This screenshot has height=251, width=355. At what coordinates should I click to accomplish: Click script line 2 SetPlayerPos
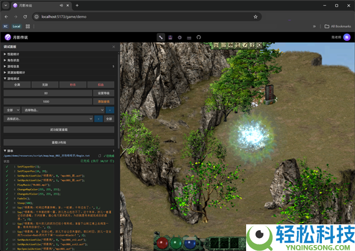tap(33, 171)
